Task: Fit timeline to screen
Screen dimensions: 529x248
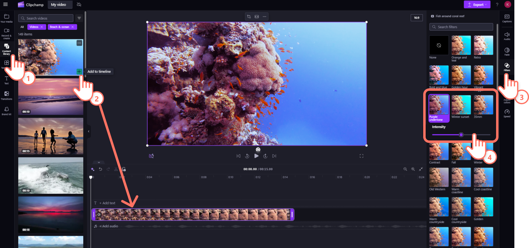Action: click(x=421, y=169)
